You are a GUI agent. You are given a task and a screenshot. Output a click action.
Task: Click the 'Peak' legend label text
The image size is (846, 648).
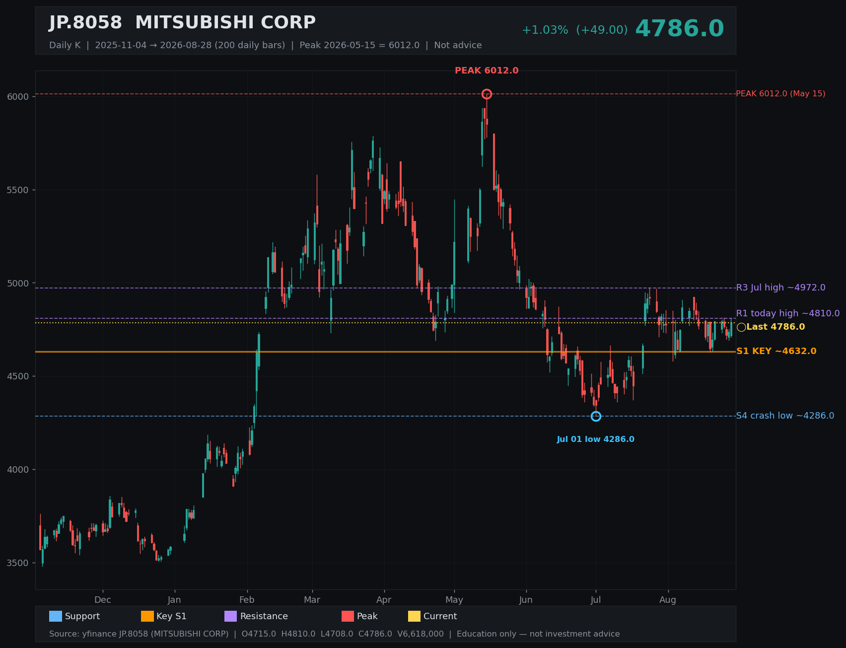[367, 616]
